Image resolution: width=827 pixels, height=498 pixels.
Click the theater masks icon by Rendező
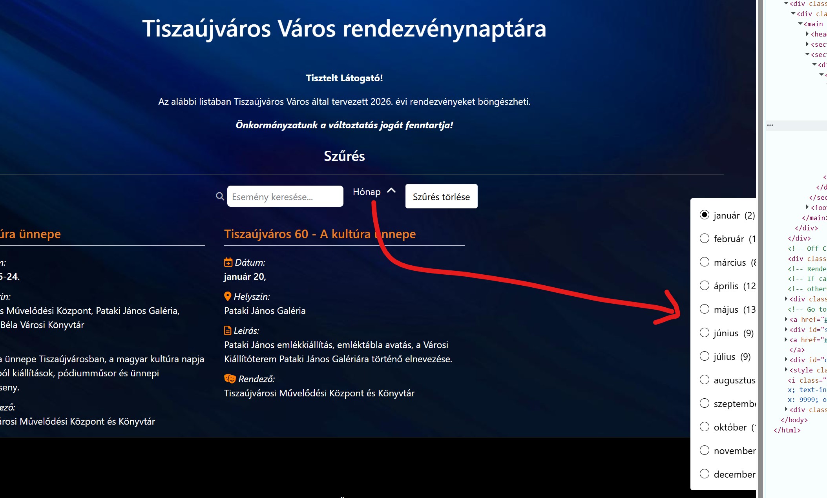(230, 379)
